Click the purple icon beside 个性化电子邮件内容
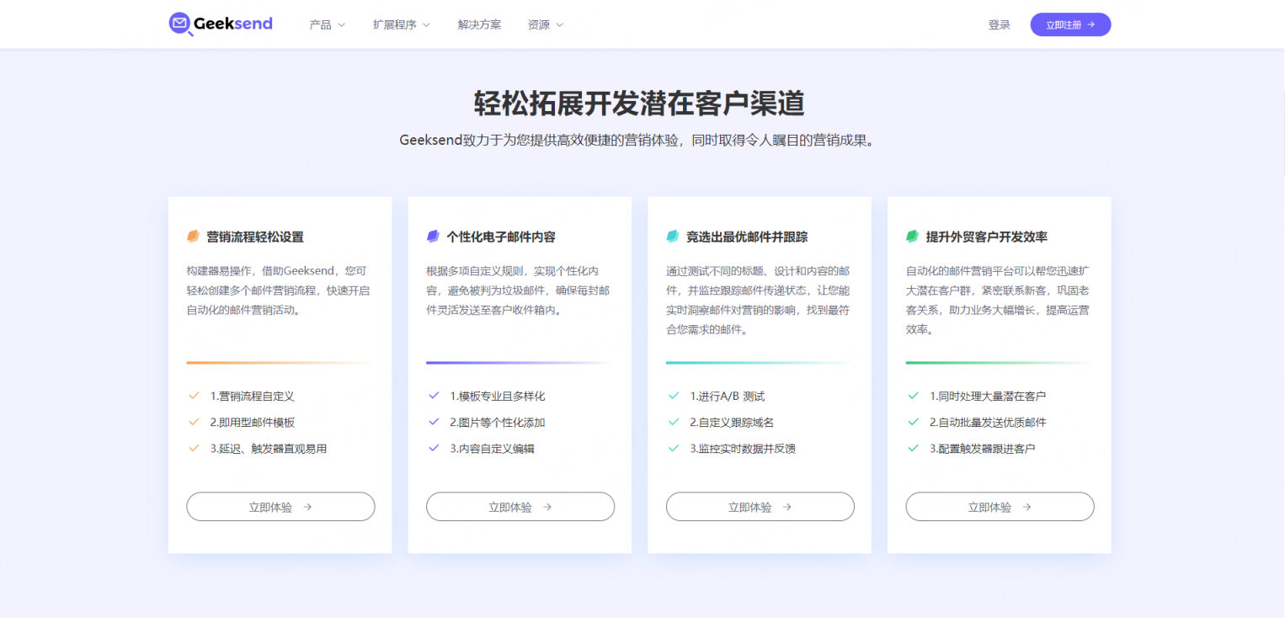This screenshot has height=618, width=1285. coord(433,237)
